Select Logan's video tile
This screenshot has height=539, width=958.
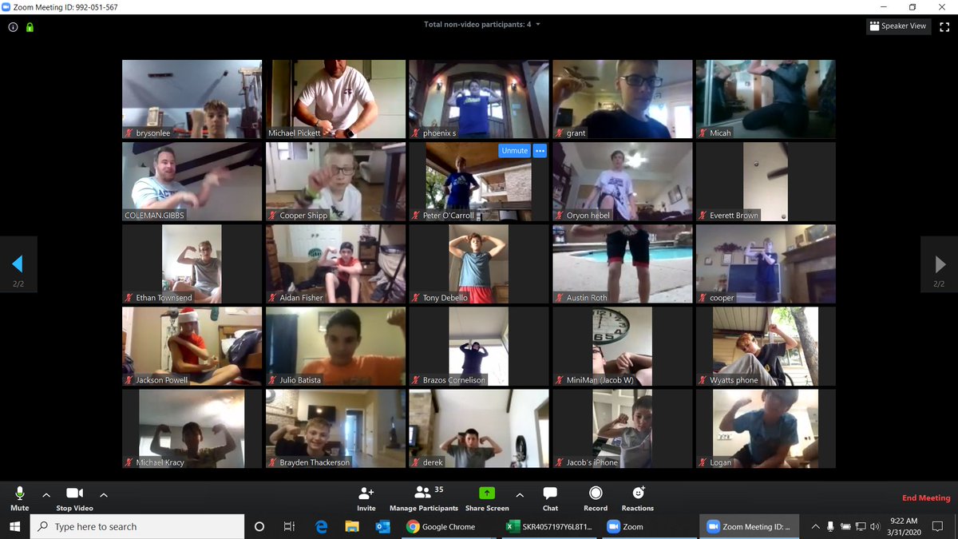point(766,428)
